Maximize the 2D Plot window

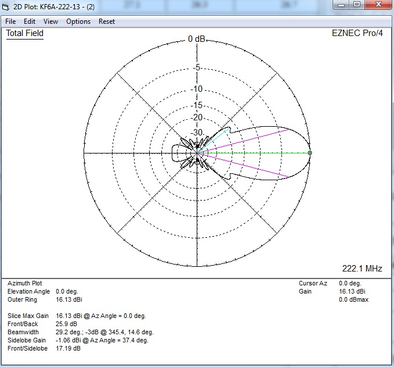pos(357,5)
